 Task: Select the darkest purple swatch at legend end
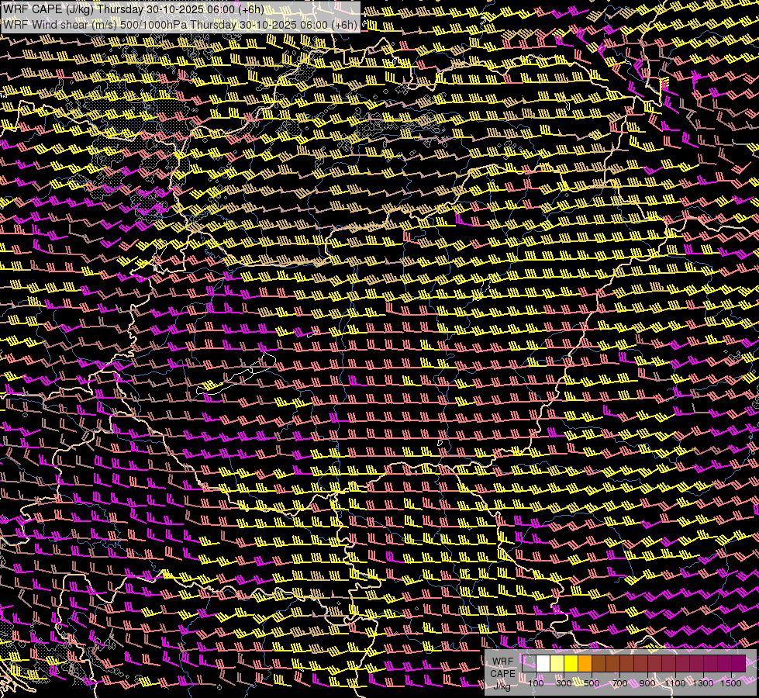click(x=739, y=663)
